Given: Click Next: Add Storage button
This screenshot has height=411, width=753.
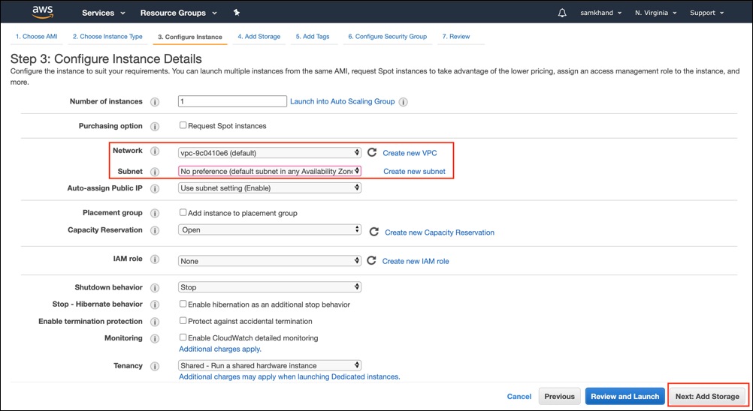Looking at the screenshot, I should (x=706, y=396).
